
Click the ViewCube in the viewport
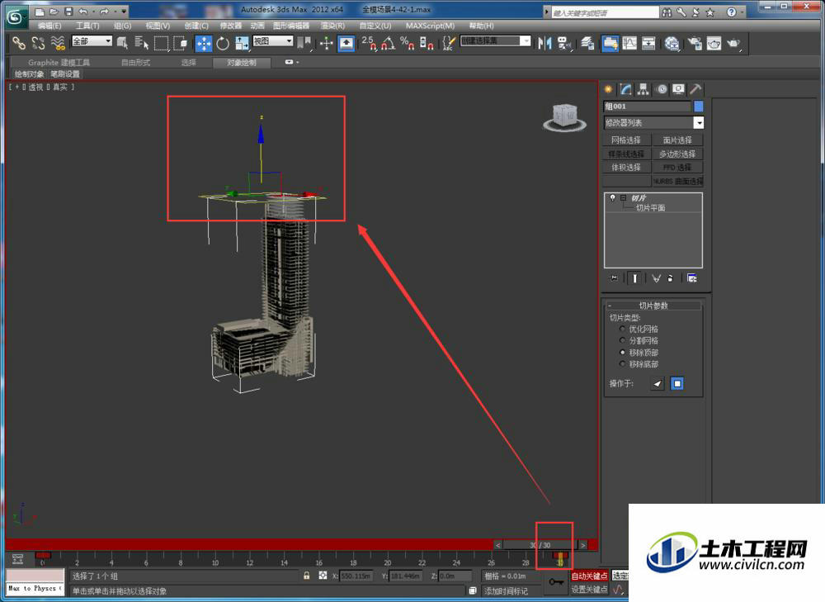(565, 117)
